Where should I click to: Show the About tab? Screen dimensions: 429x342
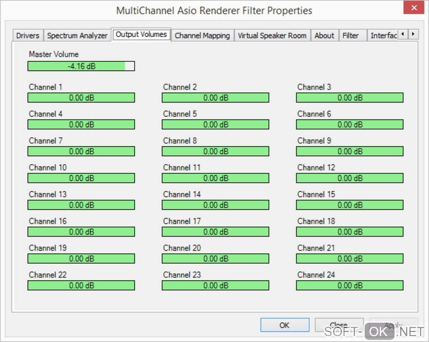tap(324, 36)
